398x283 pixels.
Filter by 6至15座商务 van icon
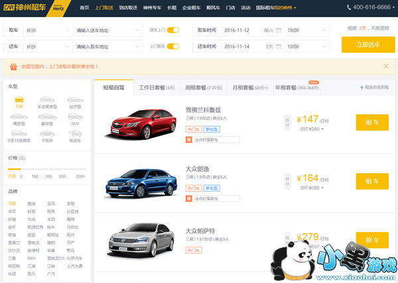(19, 133)
